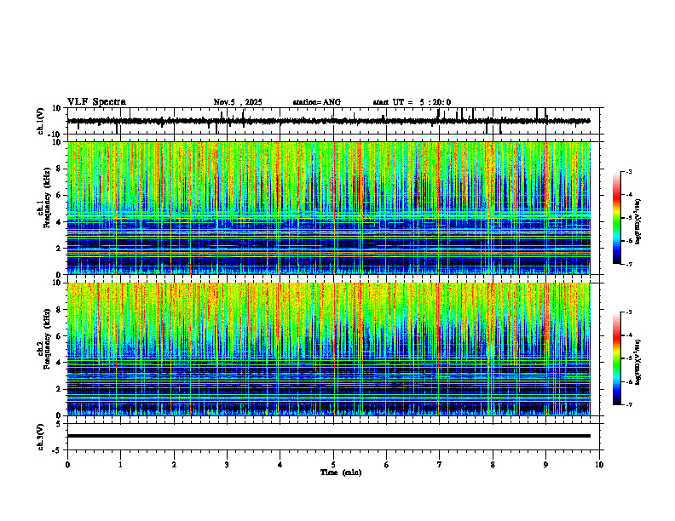Click the ch.2 spectrogram color bar
675x521 pixels.
(617, 358)
